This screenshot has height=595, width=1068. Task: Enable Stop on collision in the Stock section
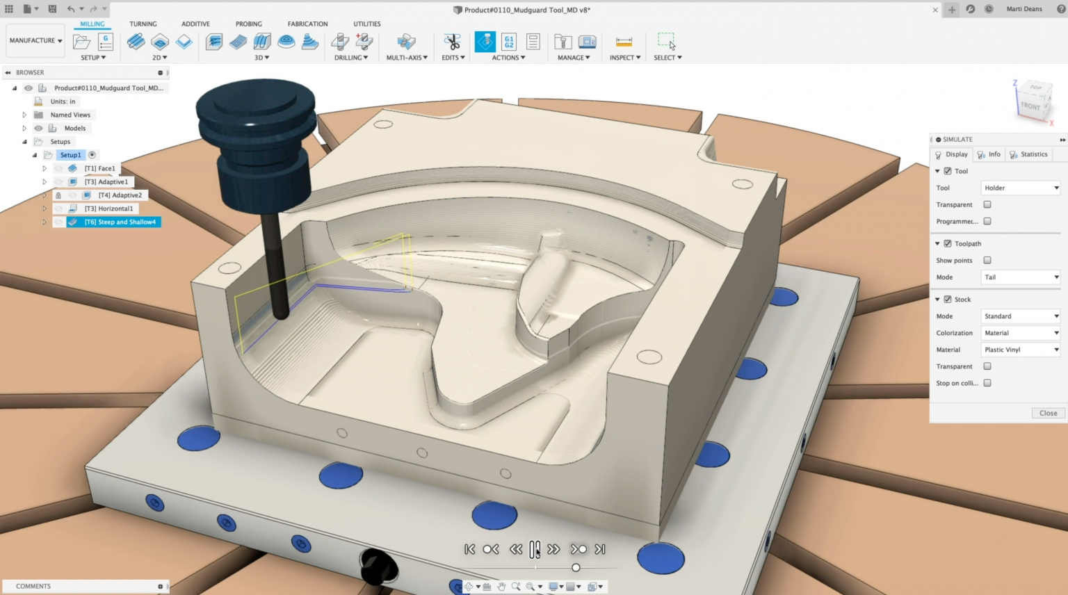click(x=987, y=383)
